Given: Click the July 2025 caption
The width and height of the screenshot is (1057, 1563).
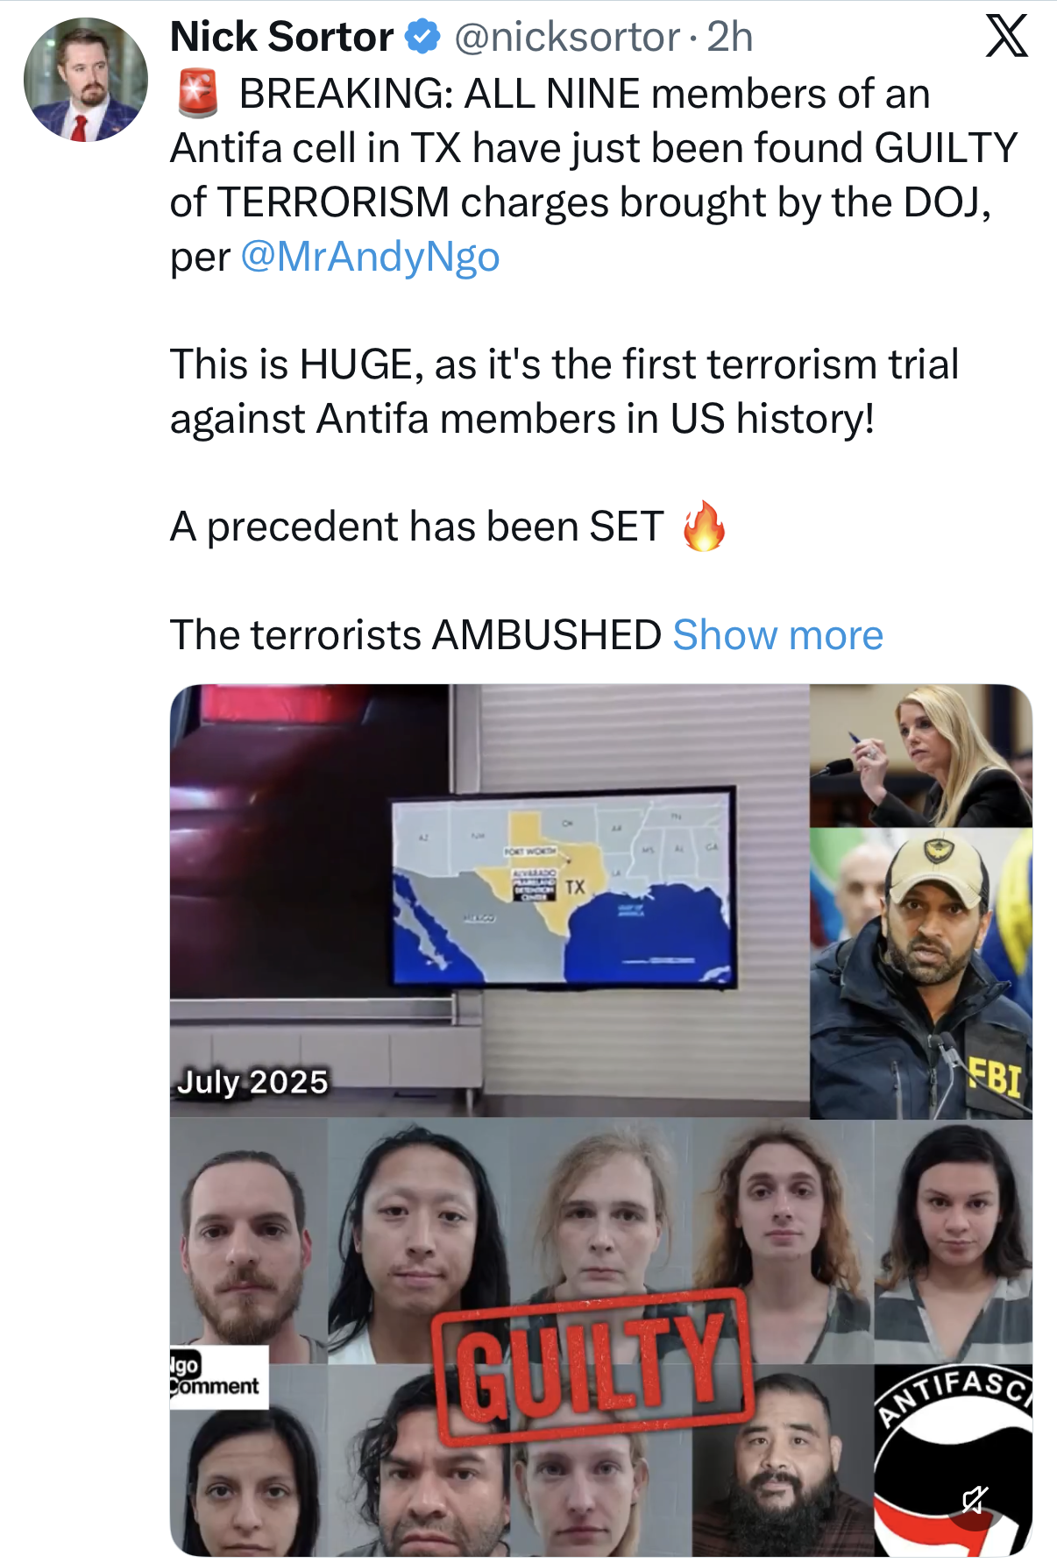Looking at the screenshot, I should point(252,1082).
